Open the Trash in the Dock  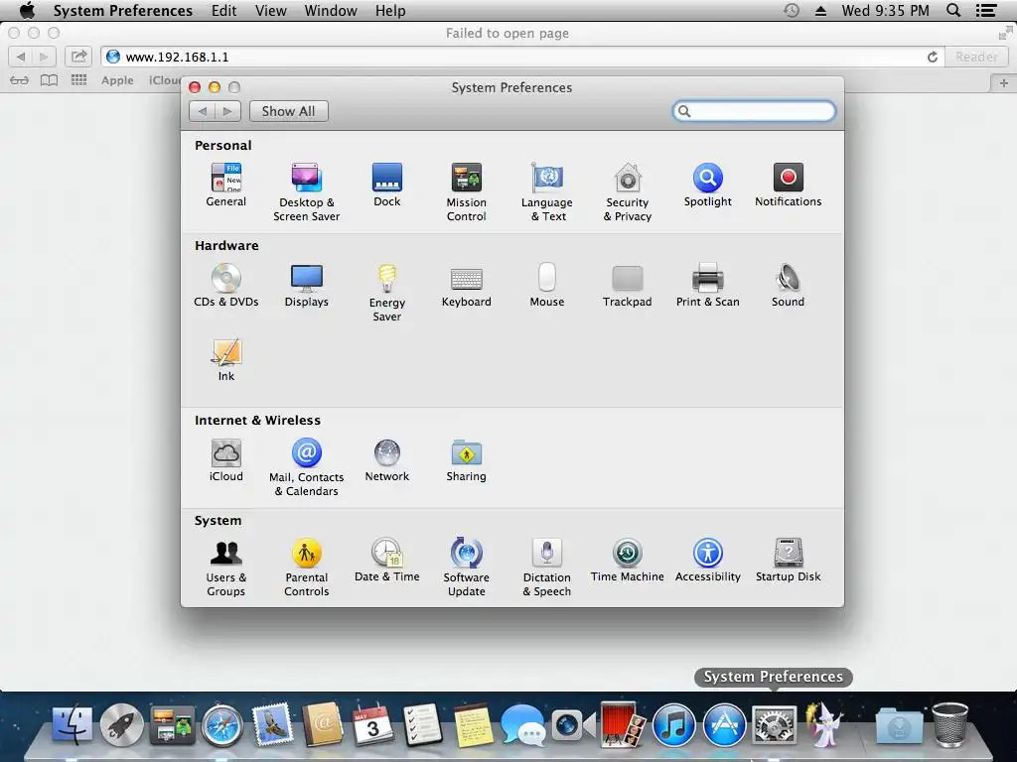pos(950,724)
